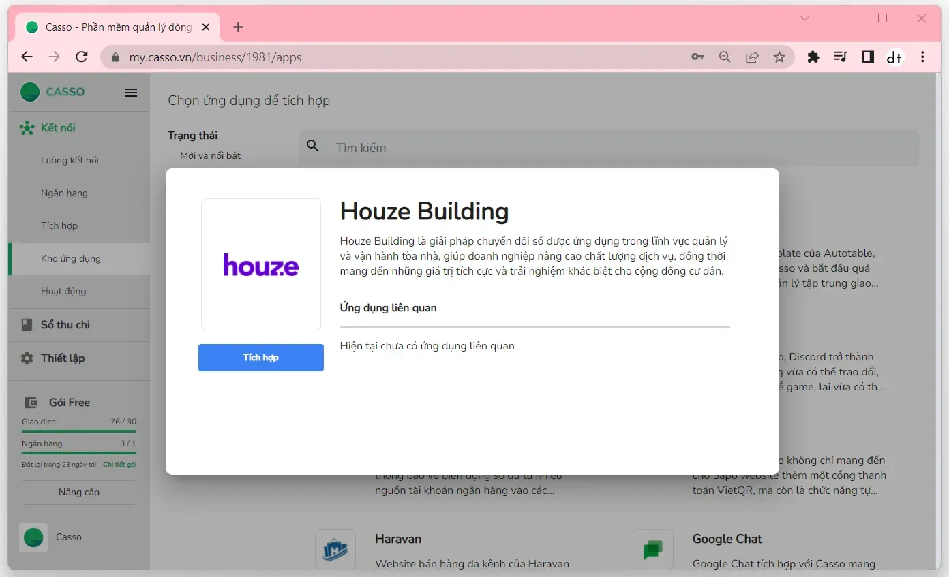Open the Casso account avatar
This screenshot has height=577, width=949.
pyautogui.click(x=33, y=537)
